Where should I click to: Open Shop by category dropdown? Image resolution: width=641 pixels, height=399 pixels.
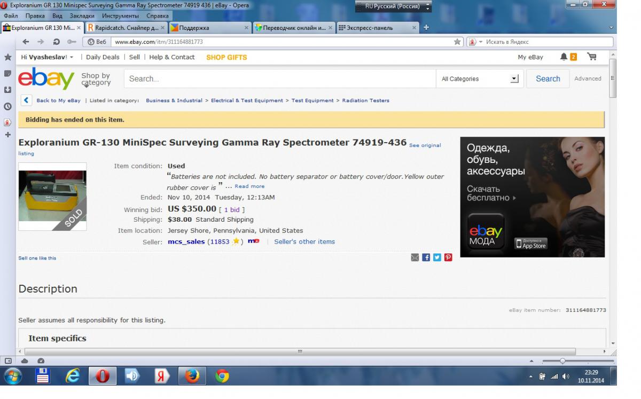tap(96, 79)
